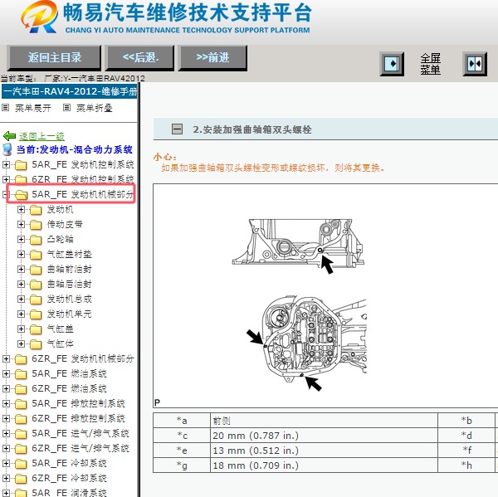498x497 pixels.
Task: Click the right-arrow panel toggle icon
Action: 392,64
